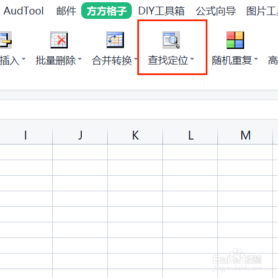Open the 公式向导 tab

(x=216, y=11)
